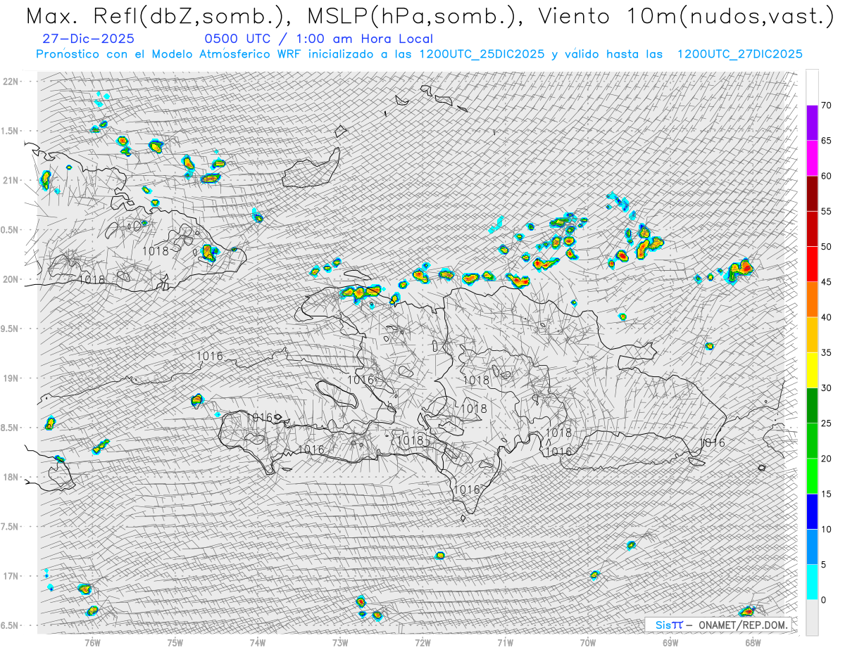This screenshot has height=652, width=845.
Task: Pick the dark blue 10–15 dBZ colorbar segment
Action: click(x=812, y=511)
